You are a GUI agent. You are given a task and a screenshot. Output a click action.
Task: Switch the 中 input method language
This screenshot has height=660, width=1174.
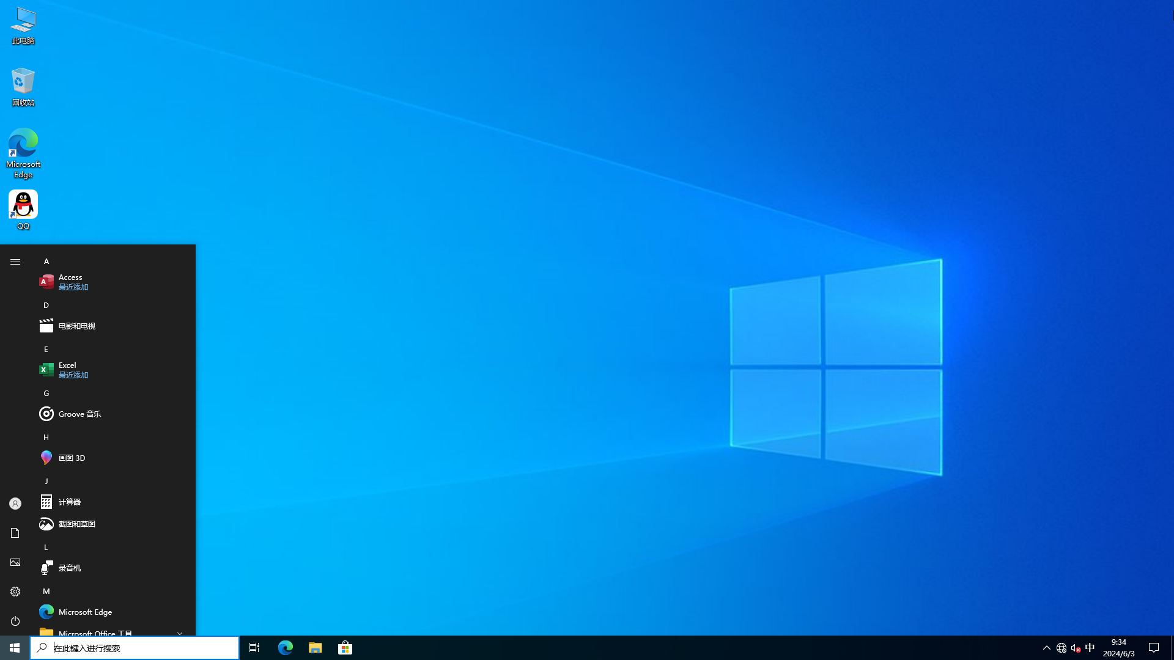tap(1090, 647)
